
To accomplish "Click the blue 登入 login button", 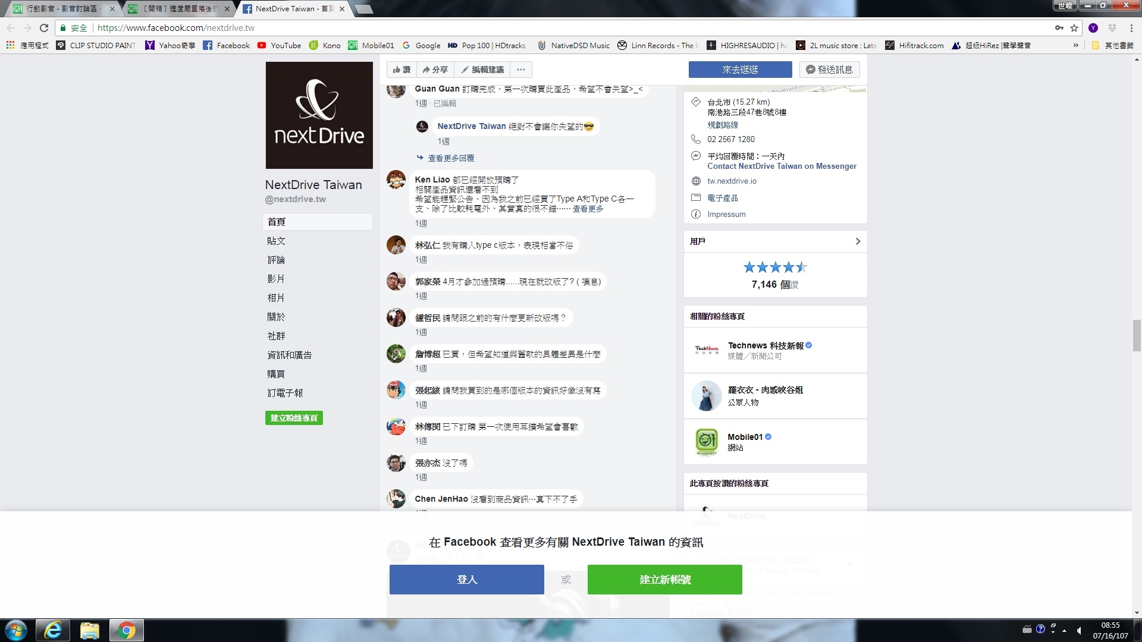I will pyautogui.click(x=466, y=580).
